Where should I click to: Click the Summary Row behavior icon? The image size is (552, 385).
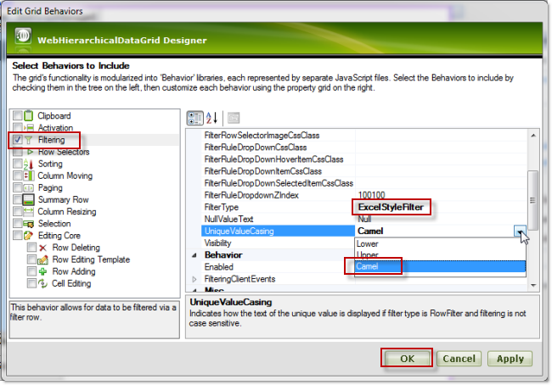click(x=28, y=199)
